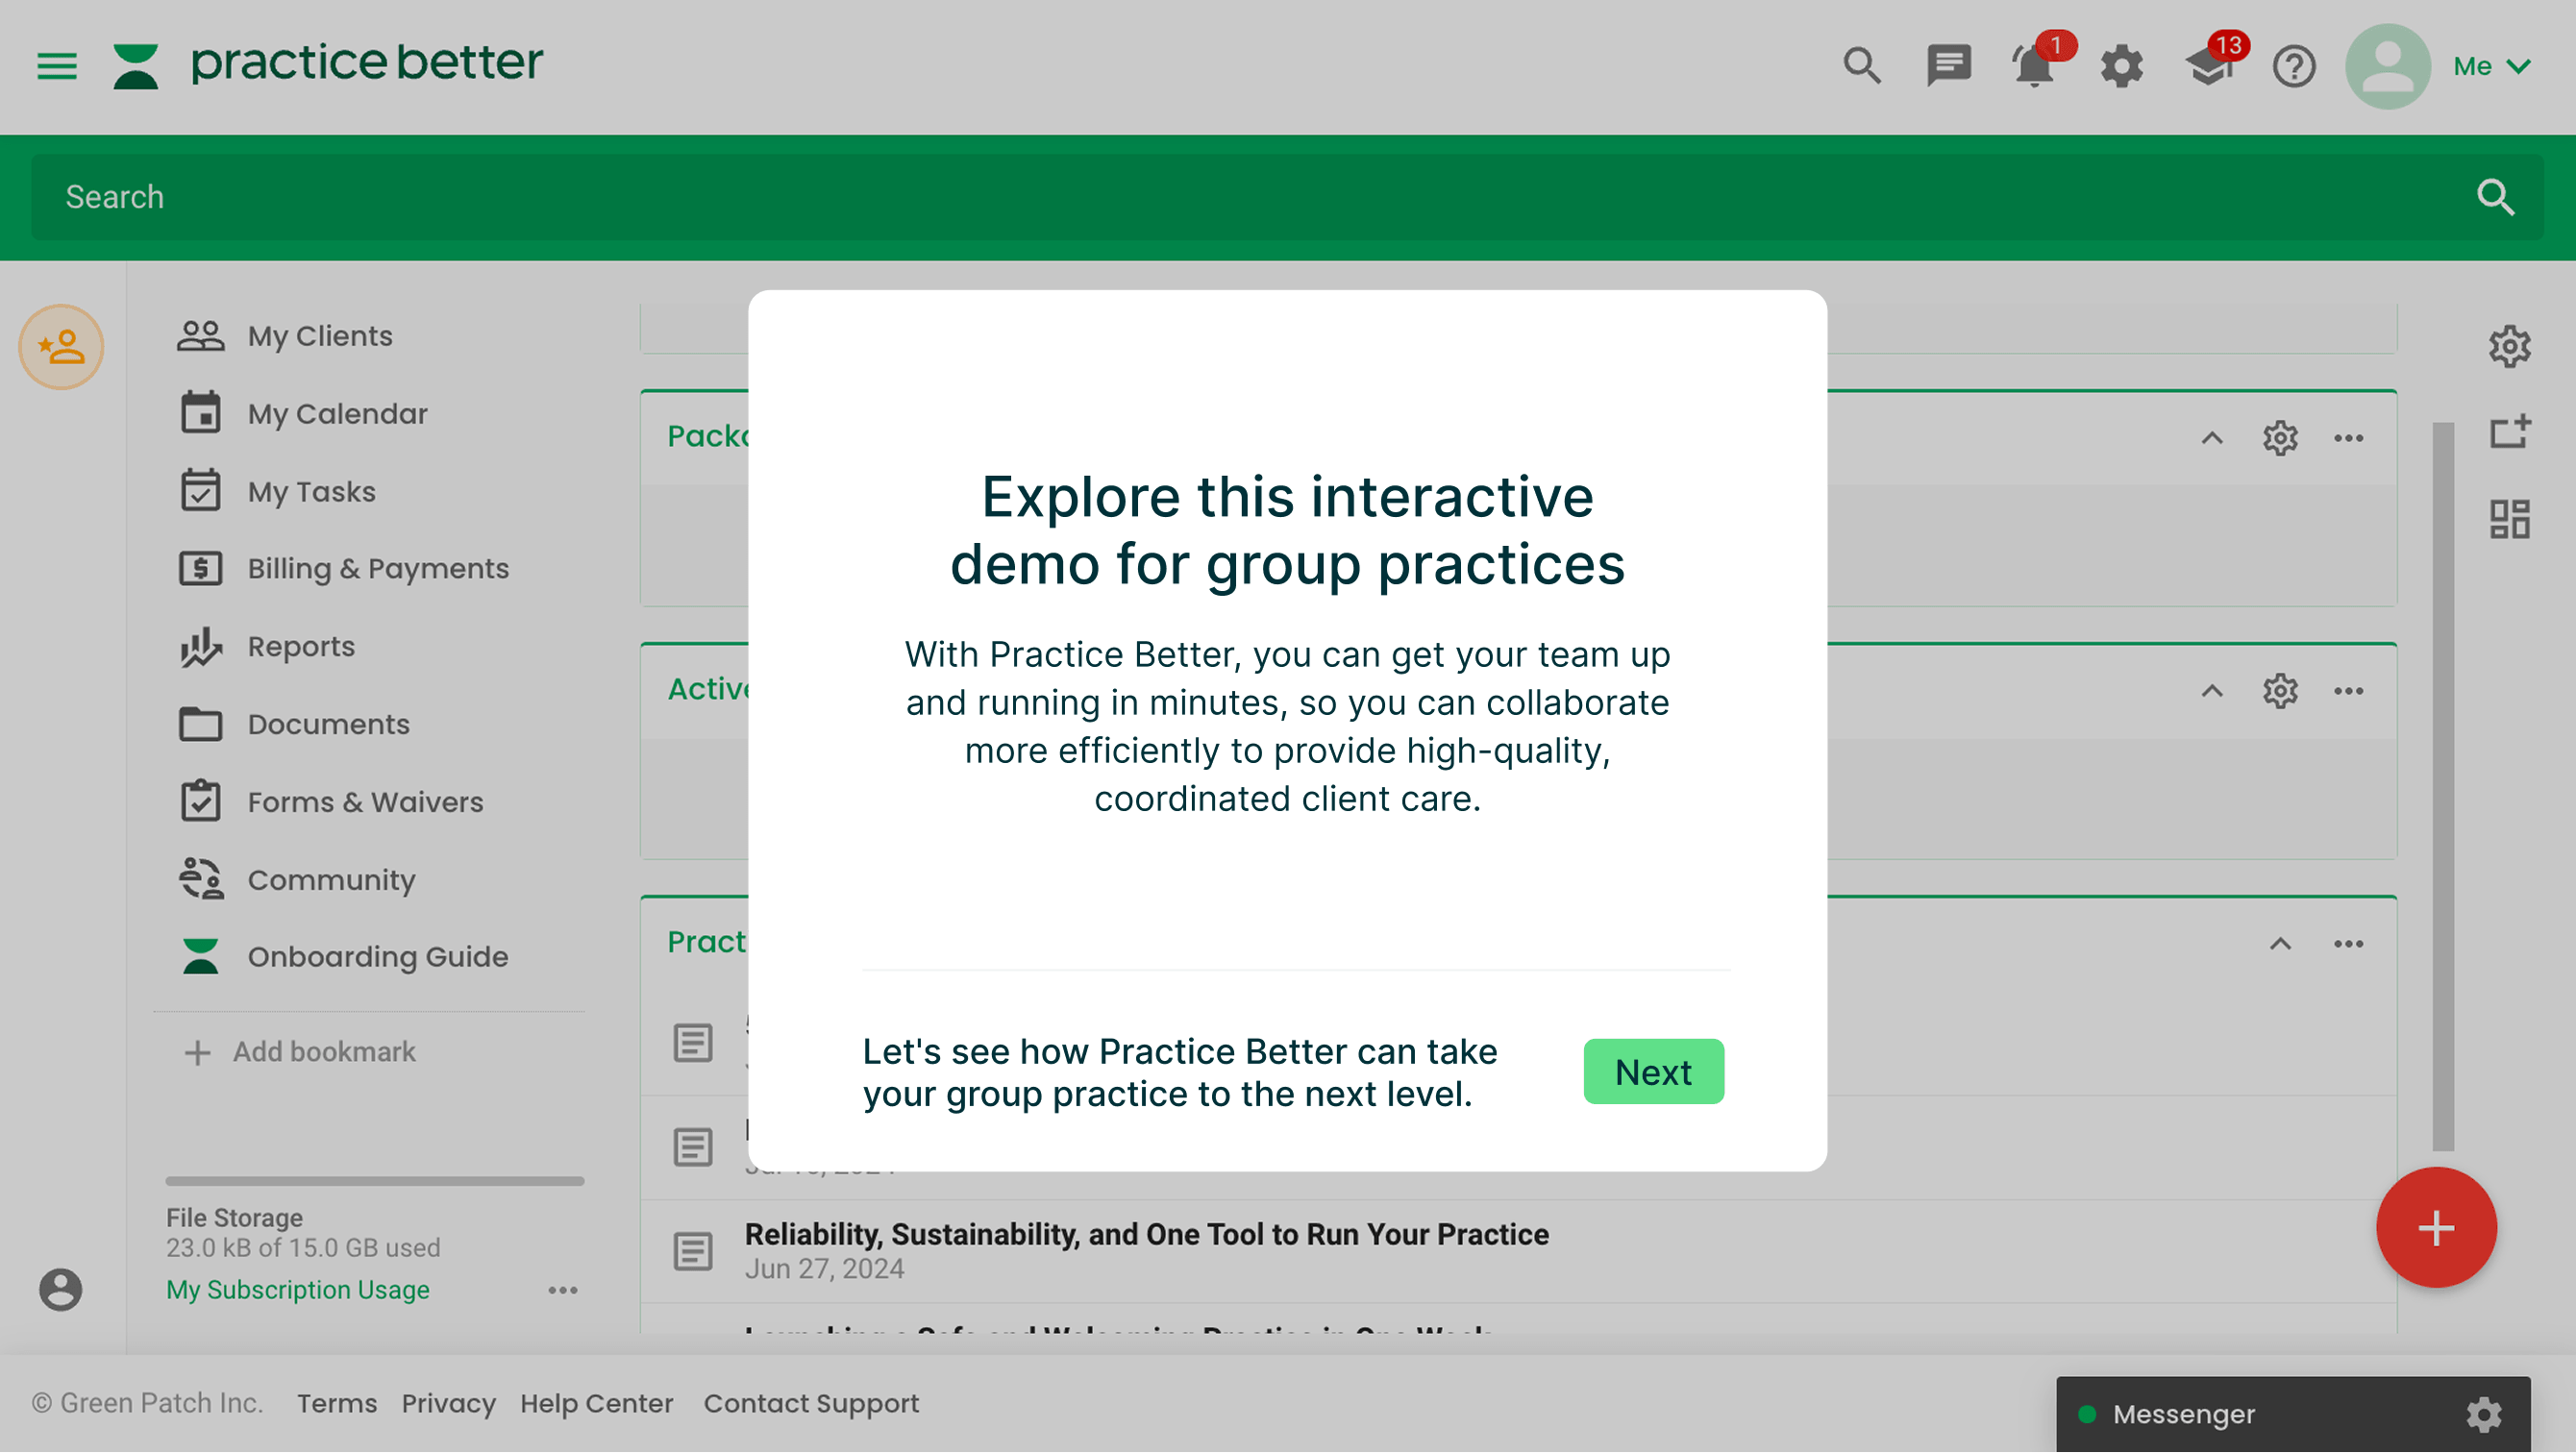The height and width of the screenshot is (1453, 2576).
Task: Click the profile avatar picture
Action: (2388, 66)
